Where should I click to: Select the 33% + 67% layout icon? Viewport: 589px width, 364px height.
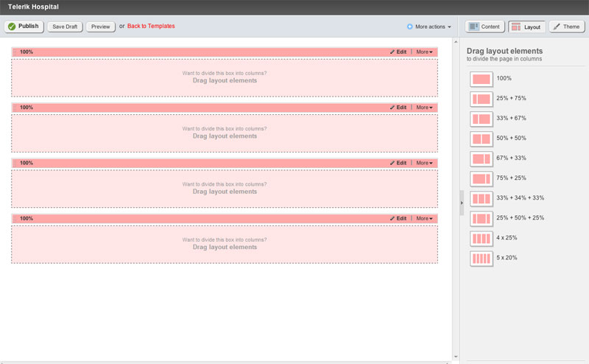point(481,119)
